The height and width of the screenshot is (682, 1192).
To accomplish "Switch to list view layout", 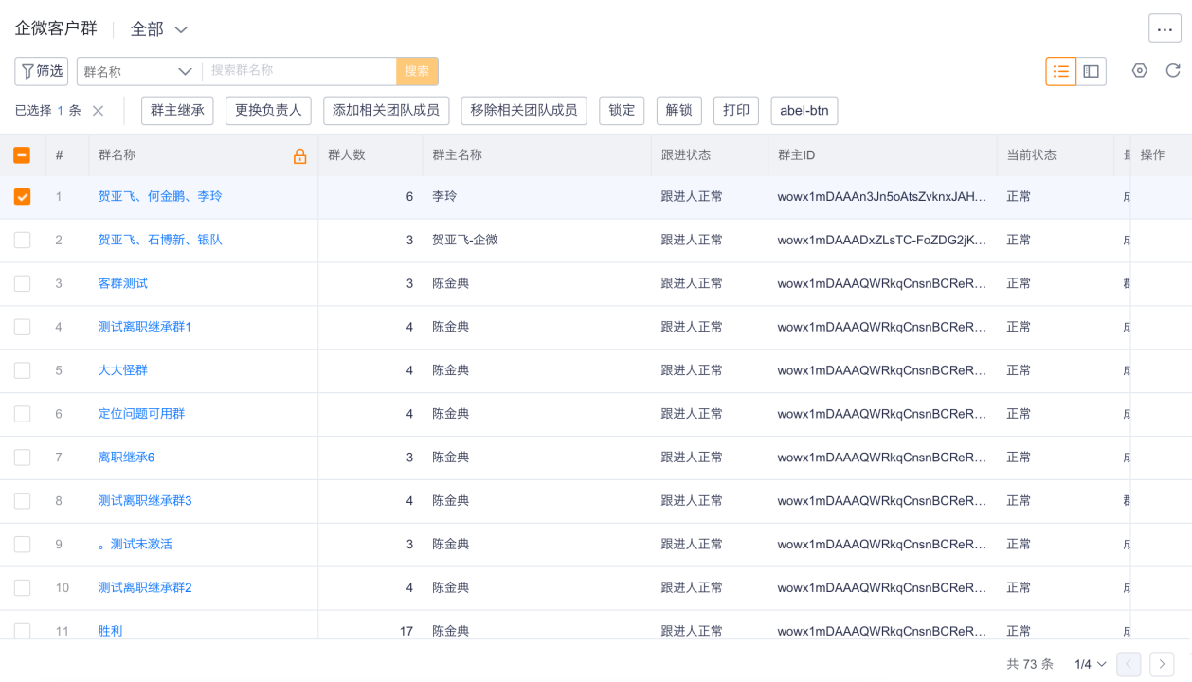I will pyautogui.click(x=1061, y=71).
